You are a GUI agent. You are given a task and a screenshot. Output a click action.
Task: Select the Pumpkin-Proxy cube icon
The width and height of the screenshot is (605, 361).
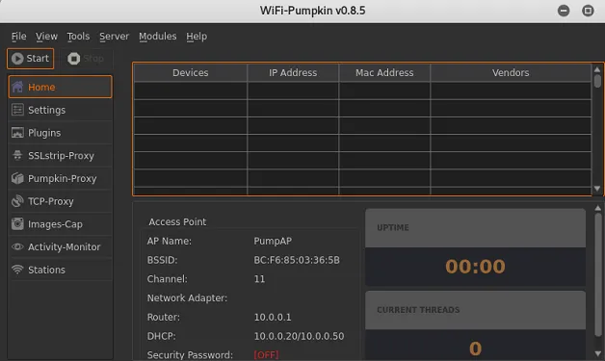[x=17, y=178]
